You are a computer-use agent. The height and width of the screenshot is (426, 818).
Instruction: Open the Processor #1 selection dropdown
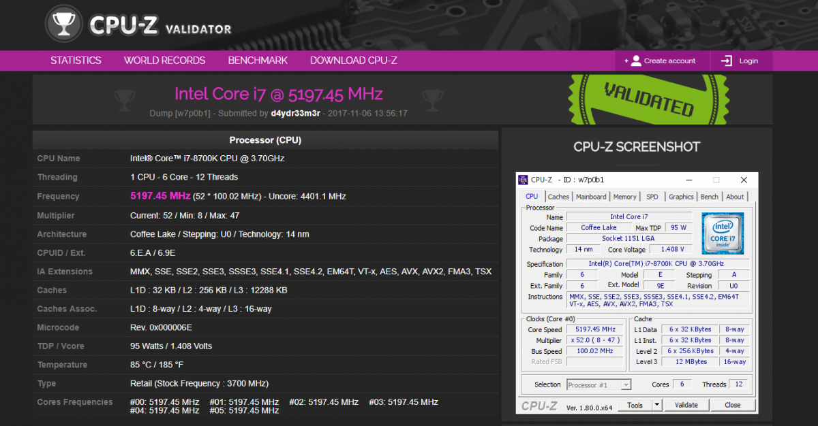[x=599, y=384]
